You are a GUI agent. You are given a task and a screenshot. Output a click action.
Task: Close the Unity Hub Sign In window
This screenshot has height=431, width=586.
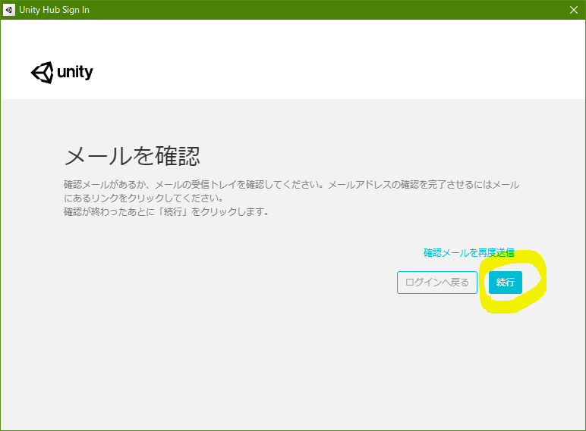574,10
